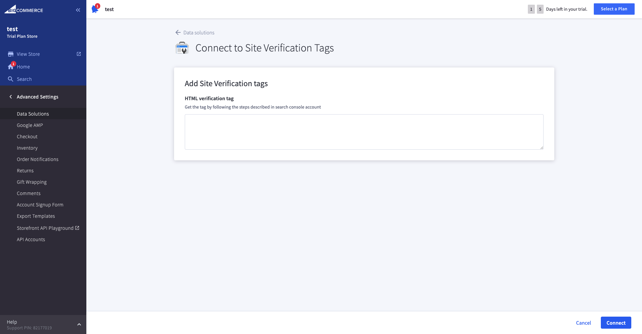
Task: Click Connect to Site Verification Tags title
Action: (x=264, y=48)
